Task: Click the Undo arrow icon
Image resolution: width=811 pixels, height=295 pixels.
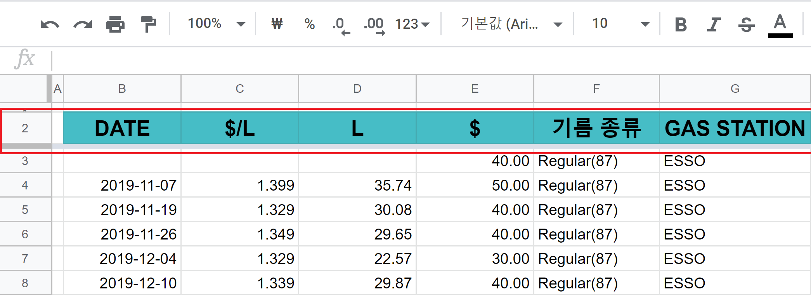Action: tap(50, 24)
